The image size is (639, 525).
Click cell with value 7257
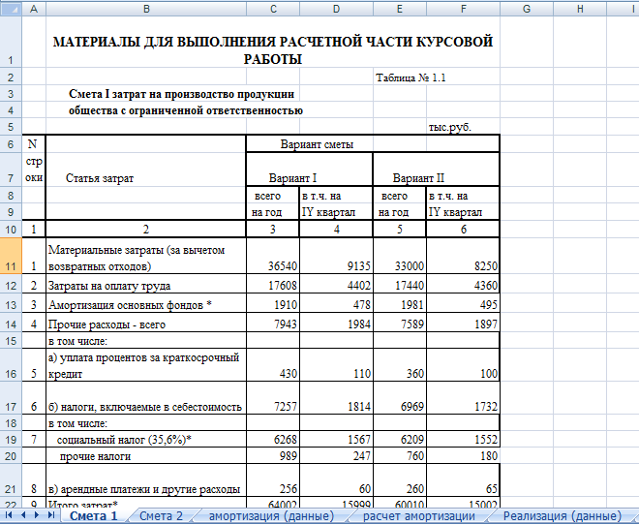273,398
